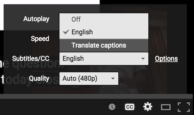Click the Watch Later clock icon

tap(112, 107)
